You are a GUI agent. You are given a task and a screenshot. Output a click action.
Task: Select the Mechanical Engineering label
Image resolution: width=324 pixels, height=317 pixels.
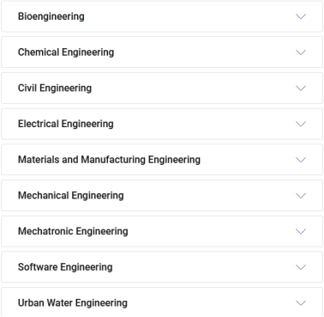click(71, 196)
